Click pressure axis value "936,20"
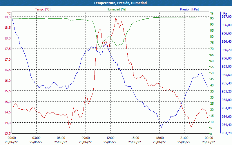232x145 pixels. pyautogui.click(x=226, y=50)
